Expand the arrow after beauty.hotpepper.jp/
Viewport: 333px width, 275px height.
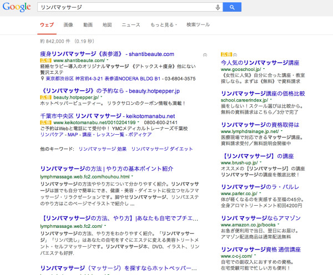click(102, 97)
